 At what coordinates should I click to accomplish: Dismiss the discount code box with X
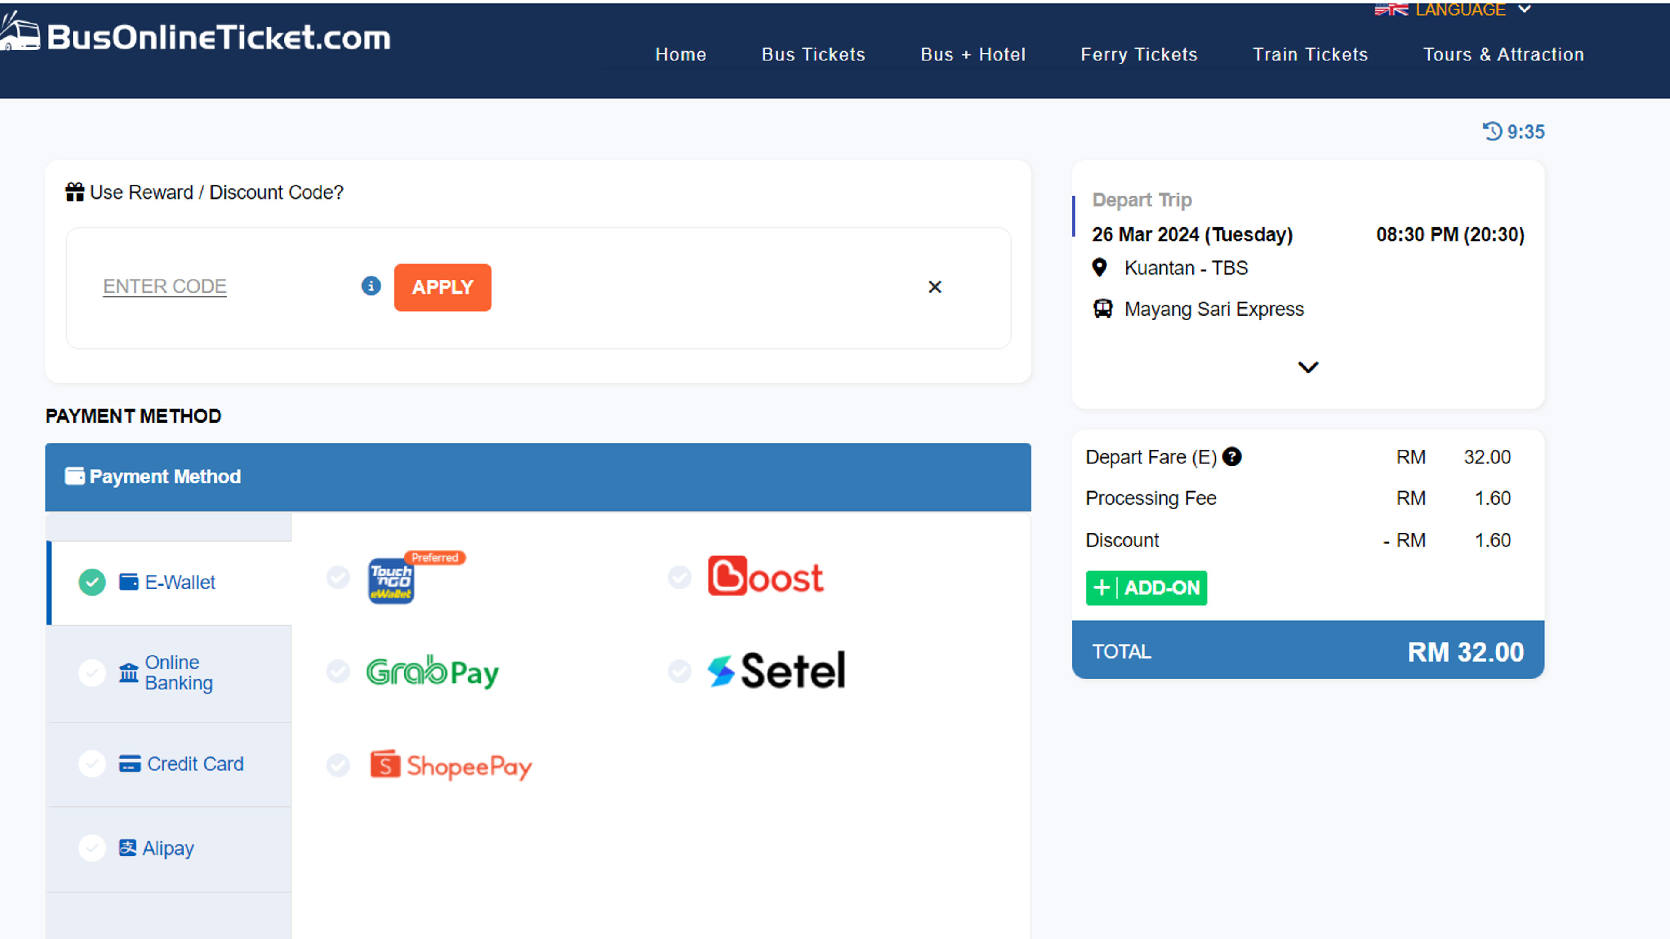tap(934, 287)
